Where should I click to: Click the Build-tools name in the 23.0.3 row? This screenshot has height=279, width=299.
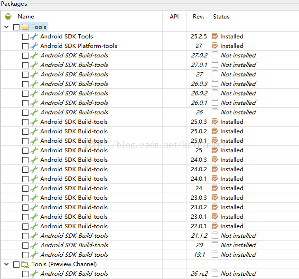(x=74, y=198)
